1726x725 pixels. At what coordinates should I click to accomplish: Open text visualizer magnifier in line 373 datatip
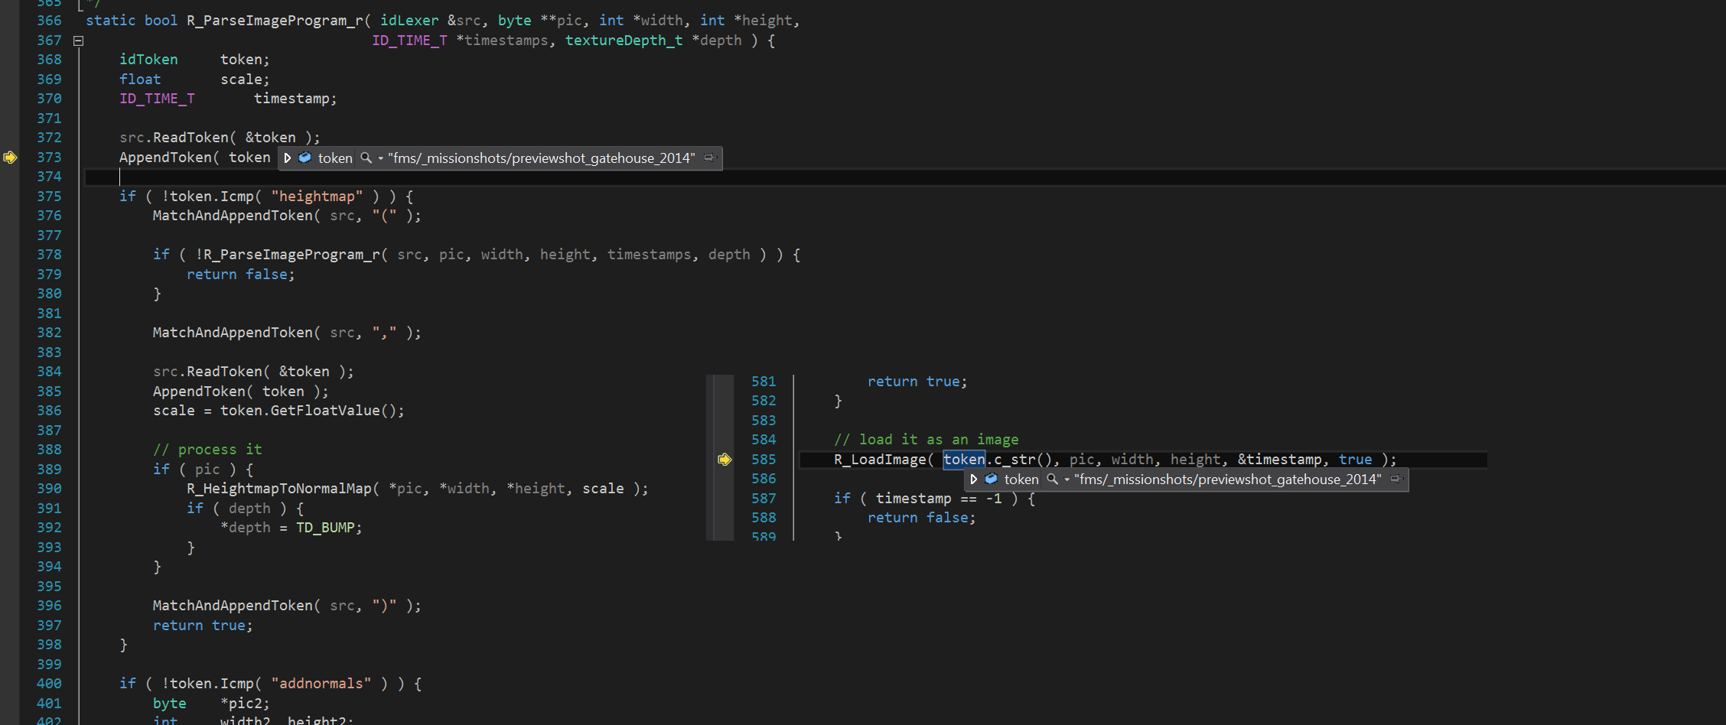pos(366,158)
